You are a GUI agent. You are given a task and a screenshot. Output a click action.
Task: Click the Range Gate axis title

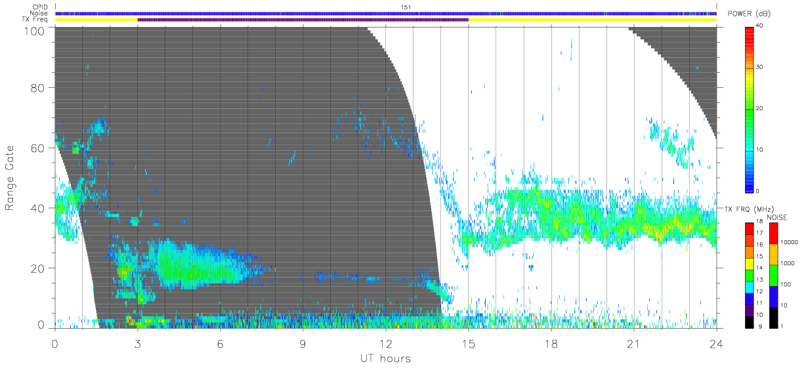[9, 178]
